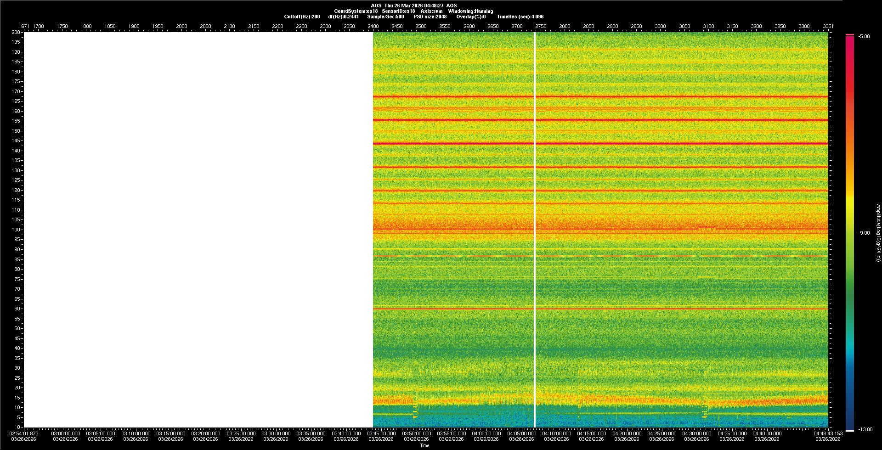The height and width of the screenshot is (450, 882).
Task: Click the -5.00 colorbar maximum marker
Action: pos(850,35)
